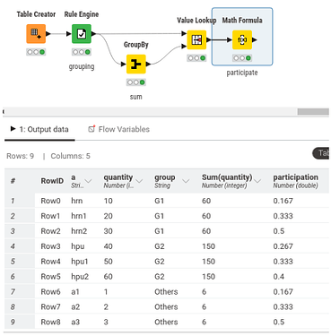331x336 pixels.
Task: Click the horizontal canvas scrollbar thumb
Action: tap(313, 112)
